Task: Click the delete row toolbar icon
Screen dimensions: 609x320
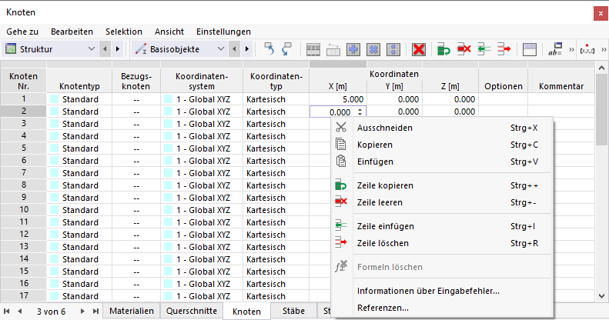Action: point(504,49)
